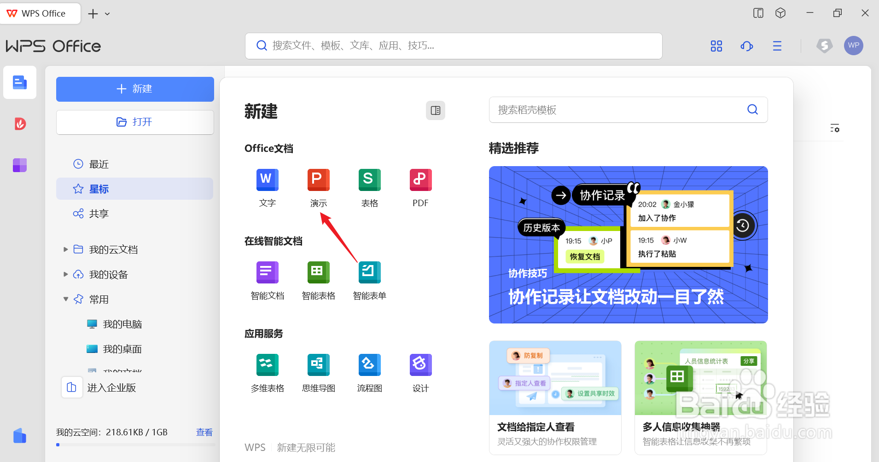Open the 协作记录 featured banner

(628, 244)
